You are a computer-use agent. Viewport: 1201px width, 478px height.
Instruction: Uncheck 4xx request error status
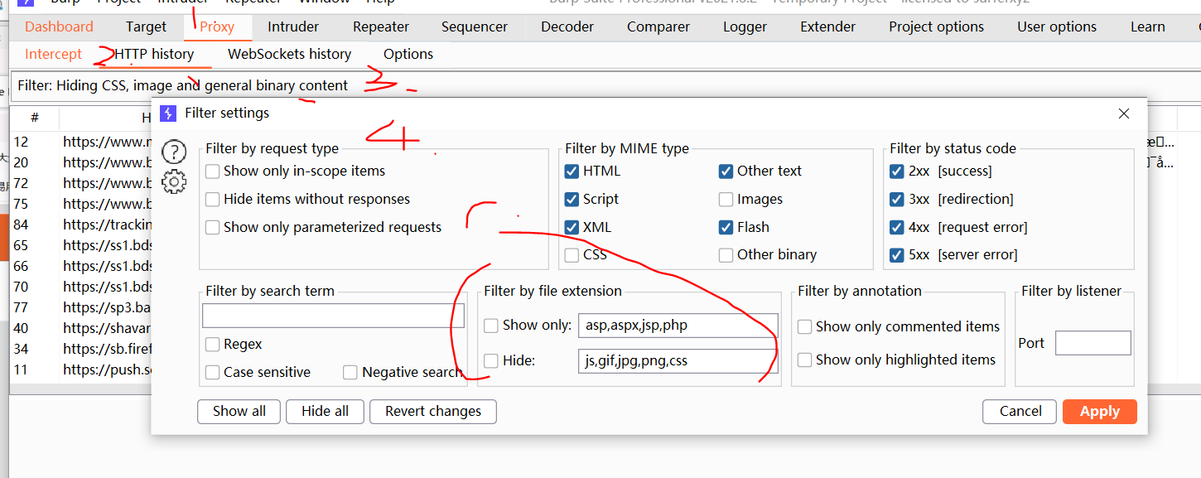(x=896, y=228)
